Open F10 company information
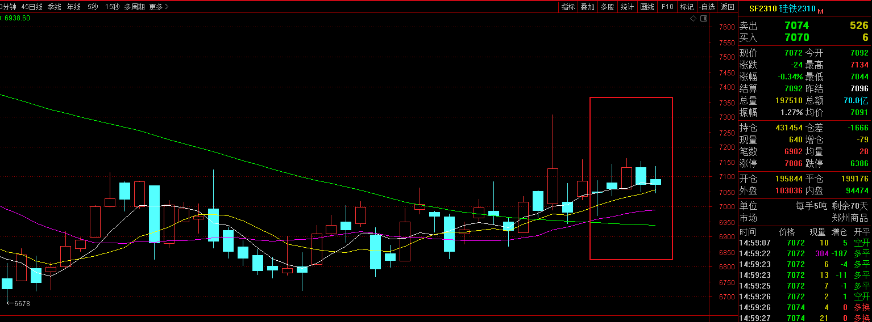 (667, 7)
